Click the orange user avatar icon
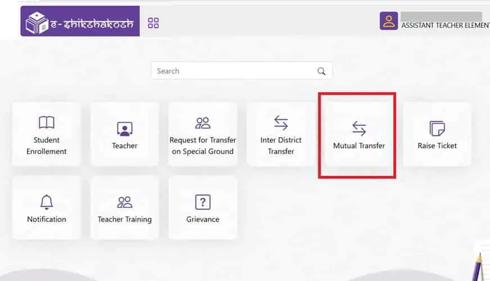 pyautogui.click(x=388, y=21)
